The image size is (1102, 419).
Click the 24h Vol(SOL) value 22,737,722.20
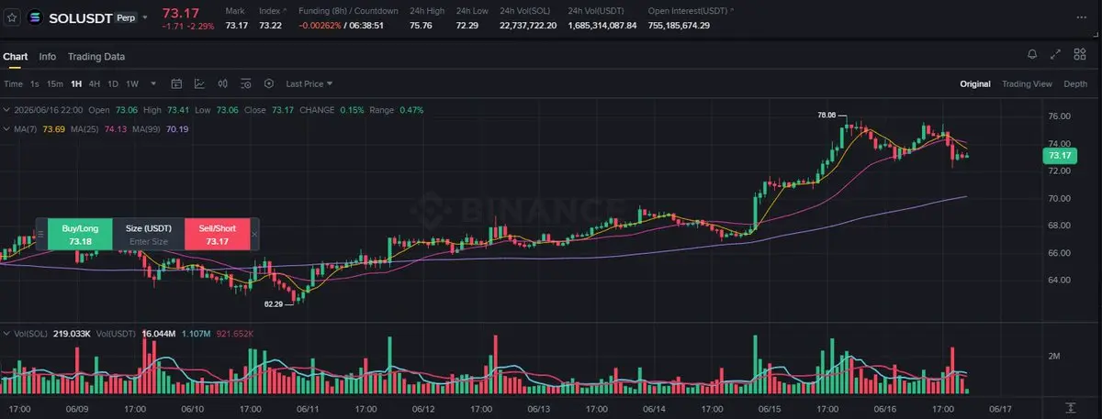528,25
